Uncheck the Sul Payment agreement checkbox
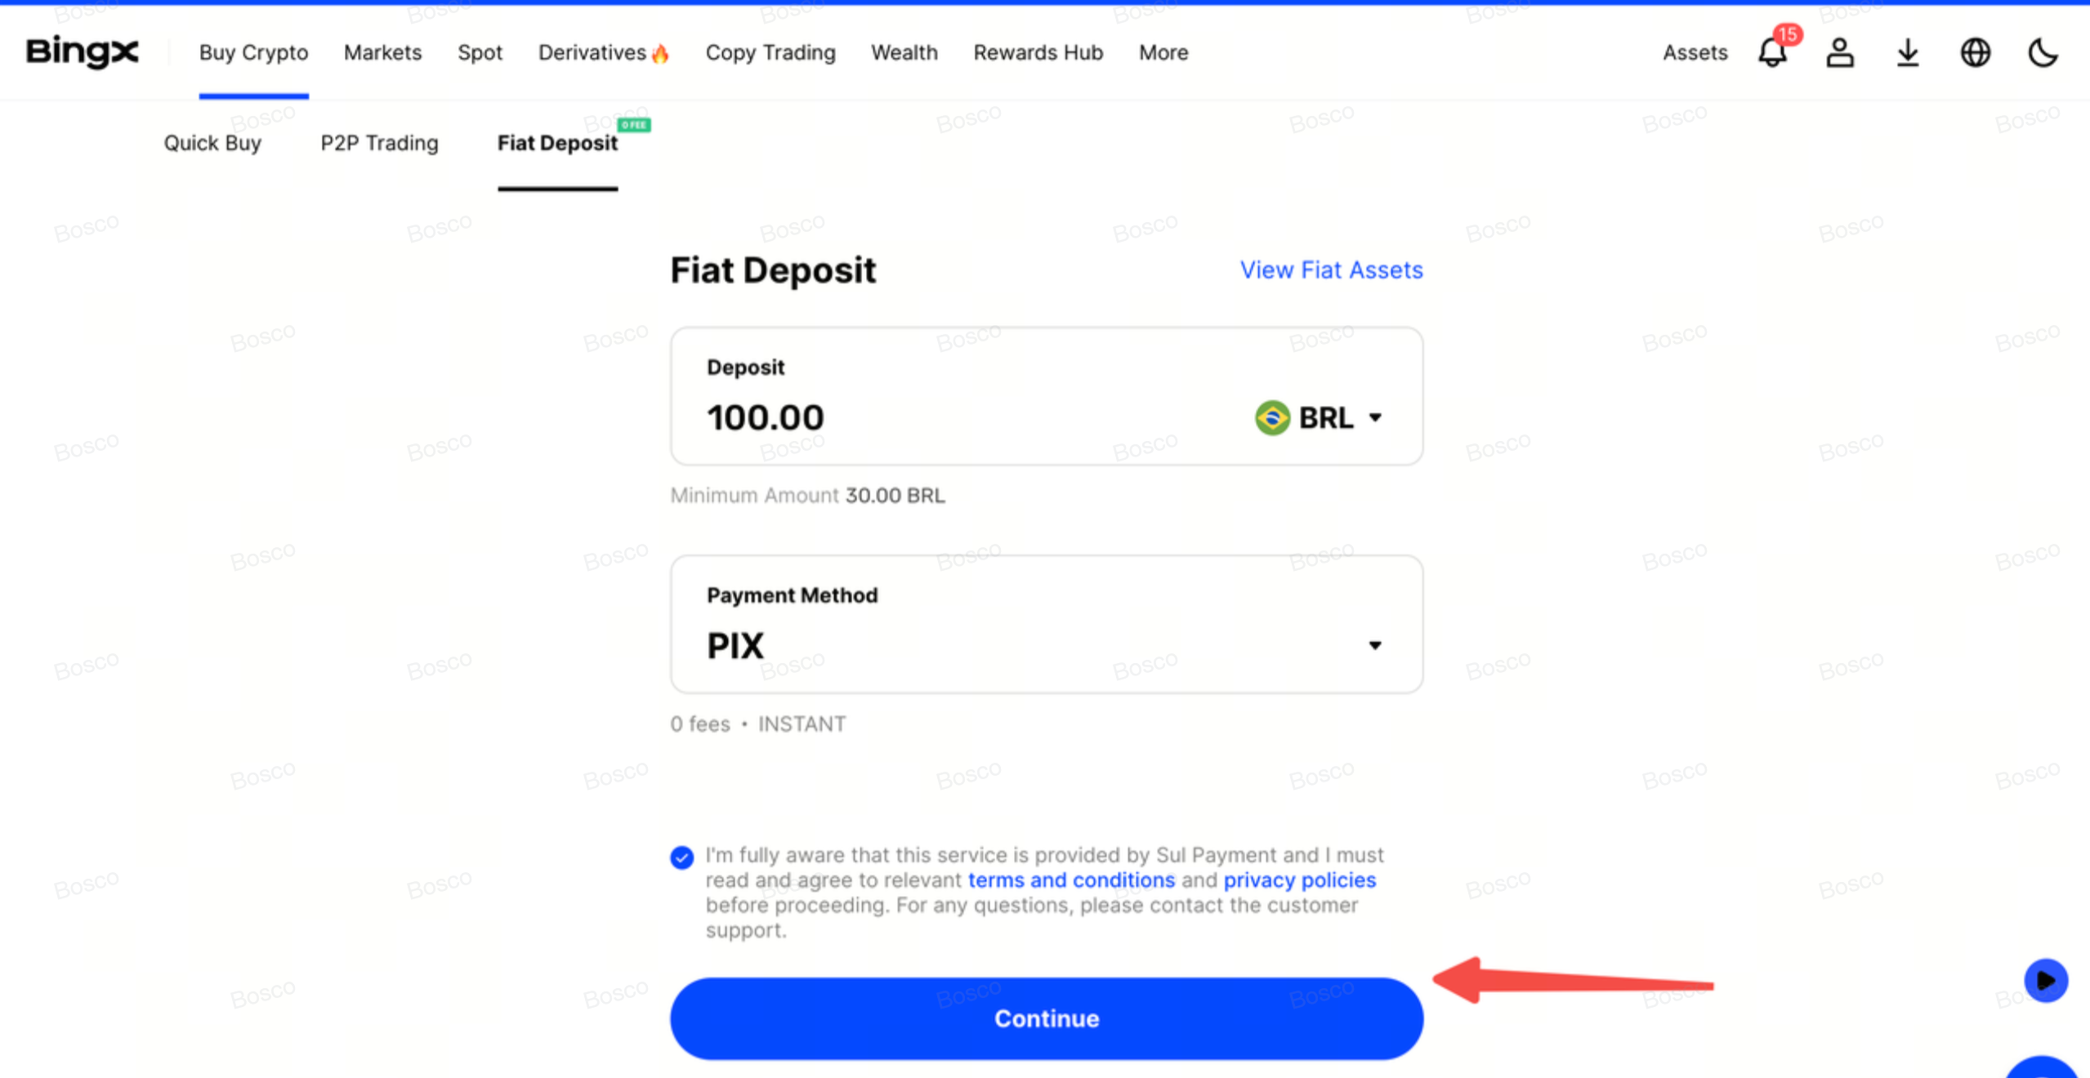The width and height of the screenshot is (2090, 1078). (x=681, y=857)
